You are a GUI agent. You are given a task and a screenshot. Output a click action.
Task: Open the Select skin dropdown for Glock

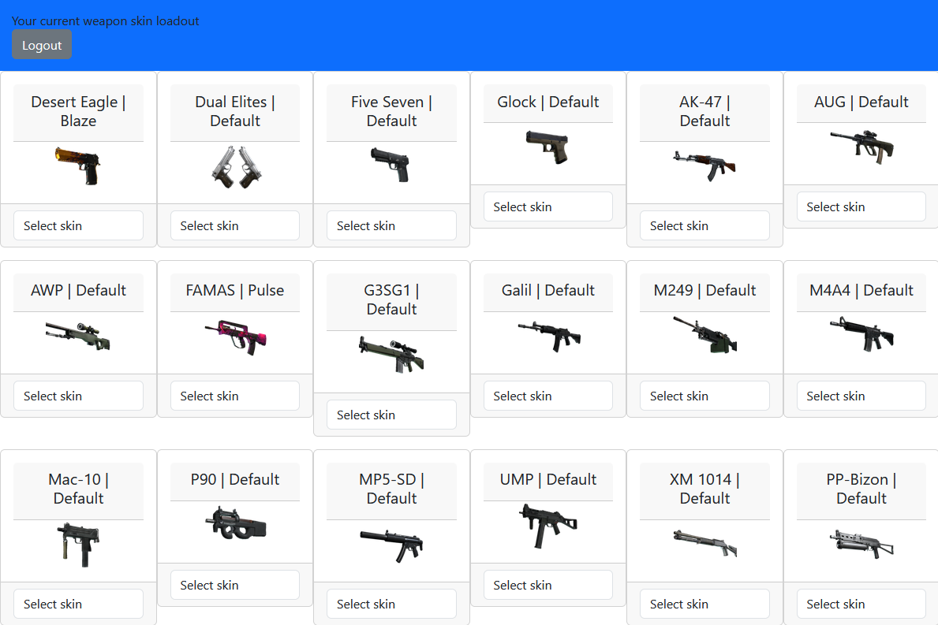548,206
